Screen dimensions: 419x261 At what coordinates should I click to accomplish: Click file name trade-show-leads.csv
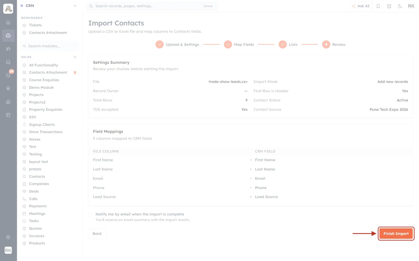[228, 82]
